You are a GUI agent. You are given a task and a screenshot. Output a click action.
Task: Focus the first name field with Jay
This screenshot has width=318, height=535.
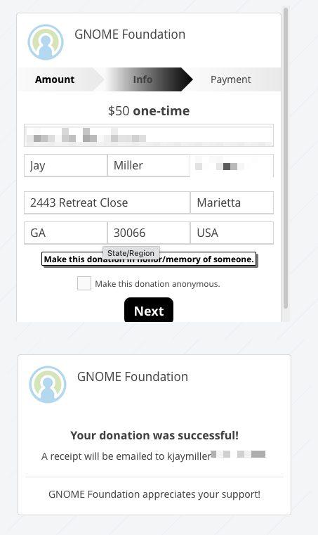tap(65, 165)
